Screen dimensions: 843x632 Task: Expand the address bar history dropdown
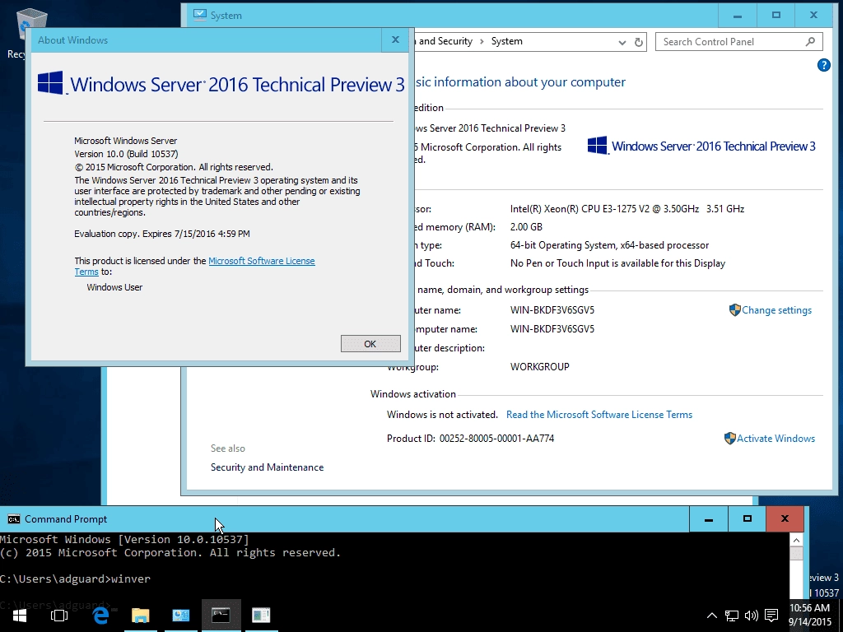(622, 43)
